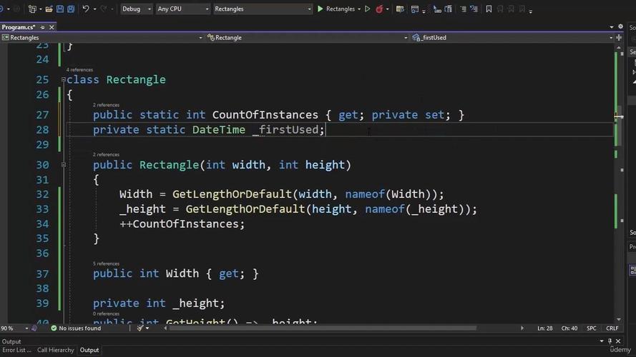Switch to the Call Hierarchy tab
This screenshot has width=636, height=357.
pyautogui.click(x=56, y=350)
